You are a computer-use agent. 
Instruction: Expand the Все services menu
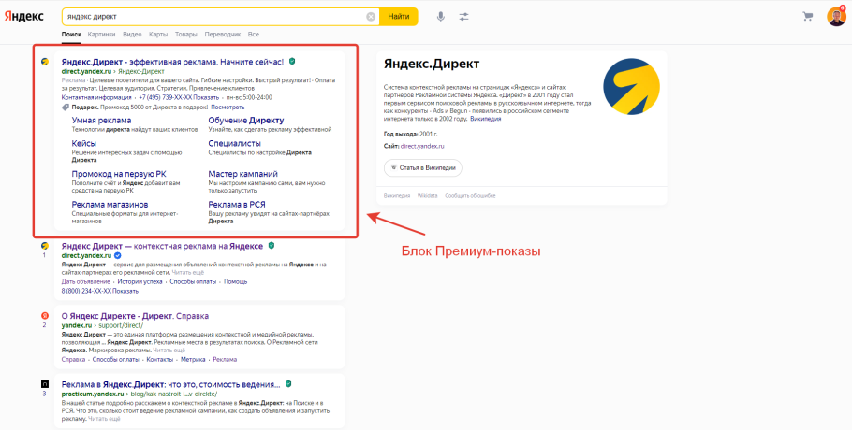(254, 34)
